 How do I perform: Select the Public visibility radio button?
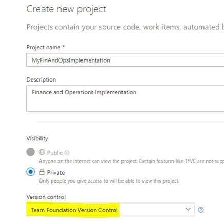[31, 152]
